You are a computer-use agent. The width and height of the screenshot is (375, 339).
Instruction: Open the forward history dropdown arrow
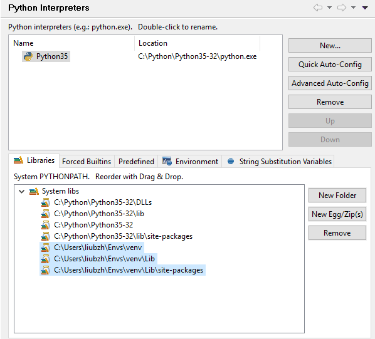pyautogui.click(x=353, y=8)
